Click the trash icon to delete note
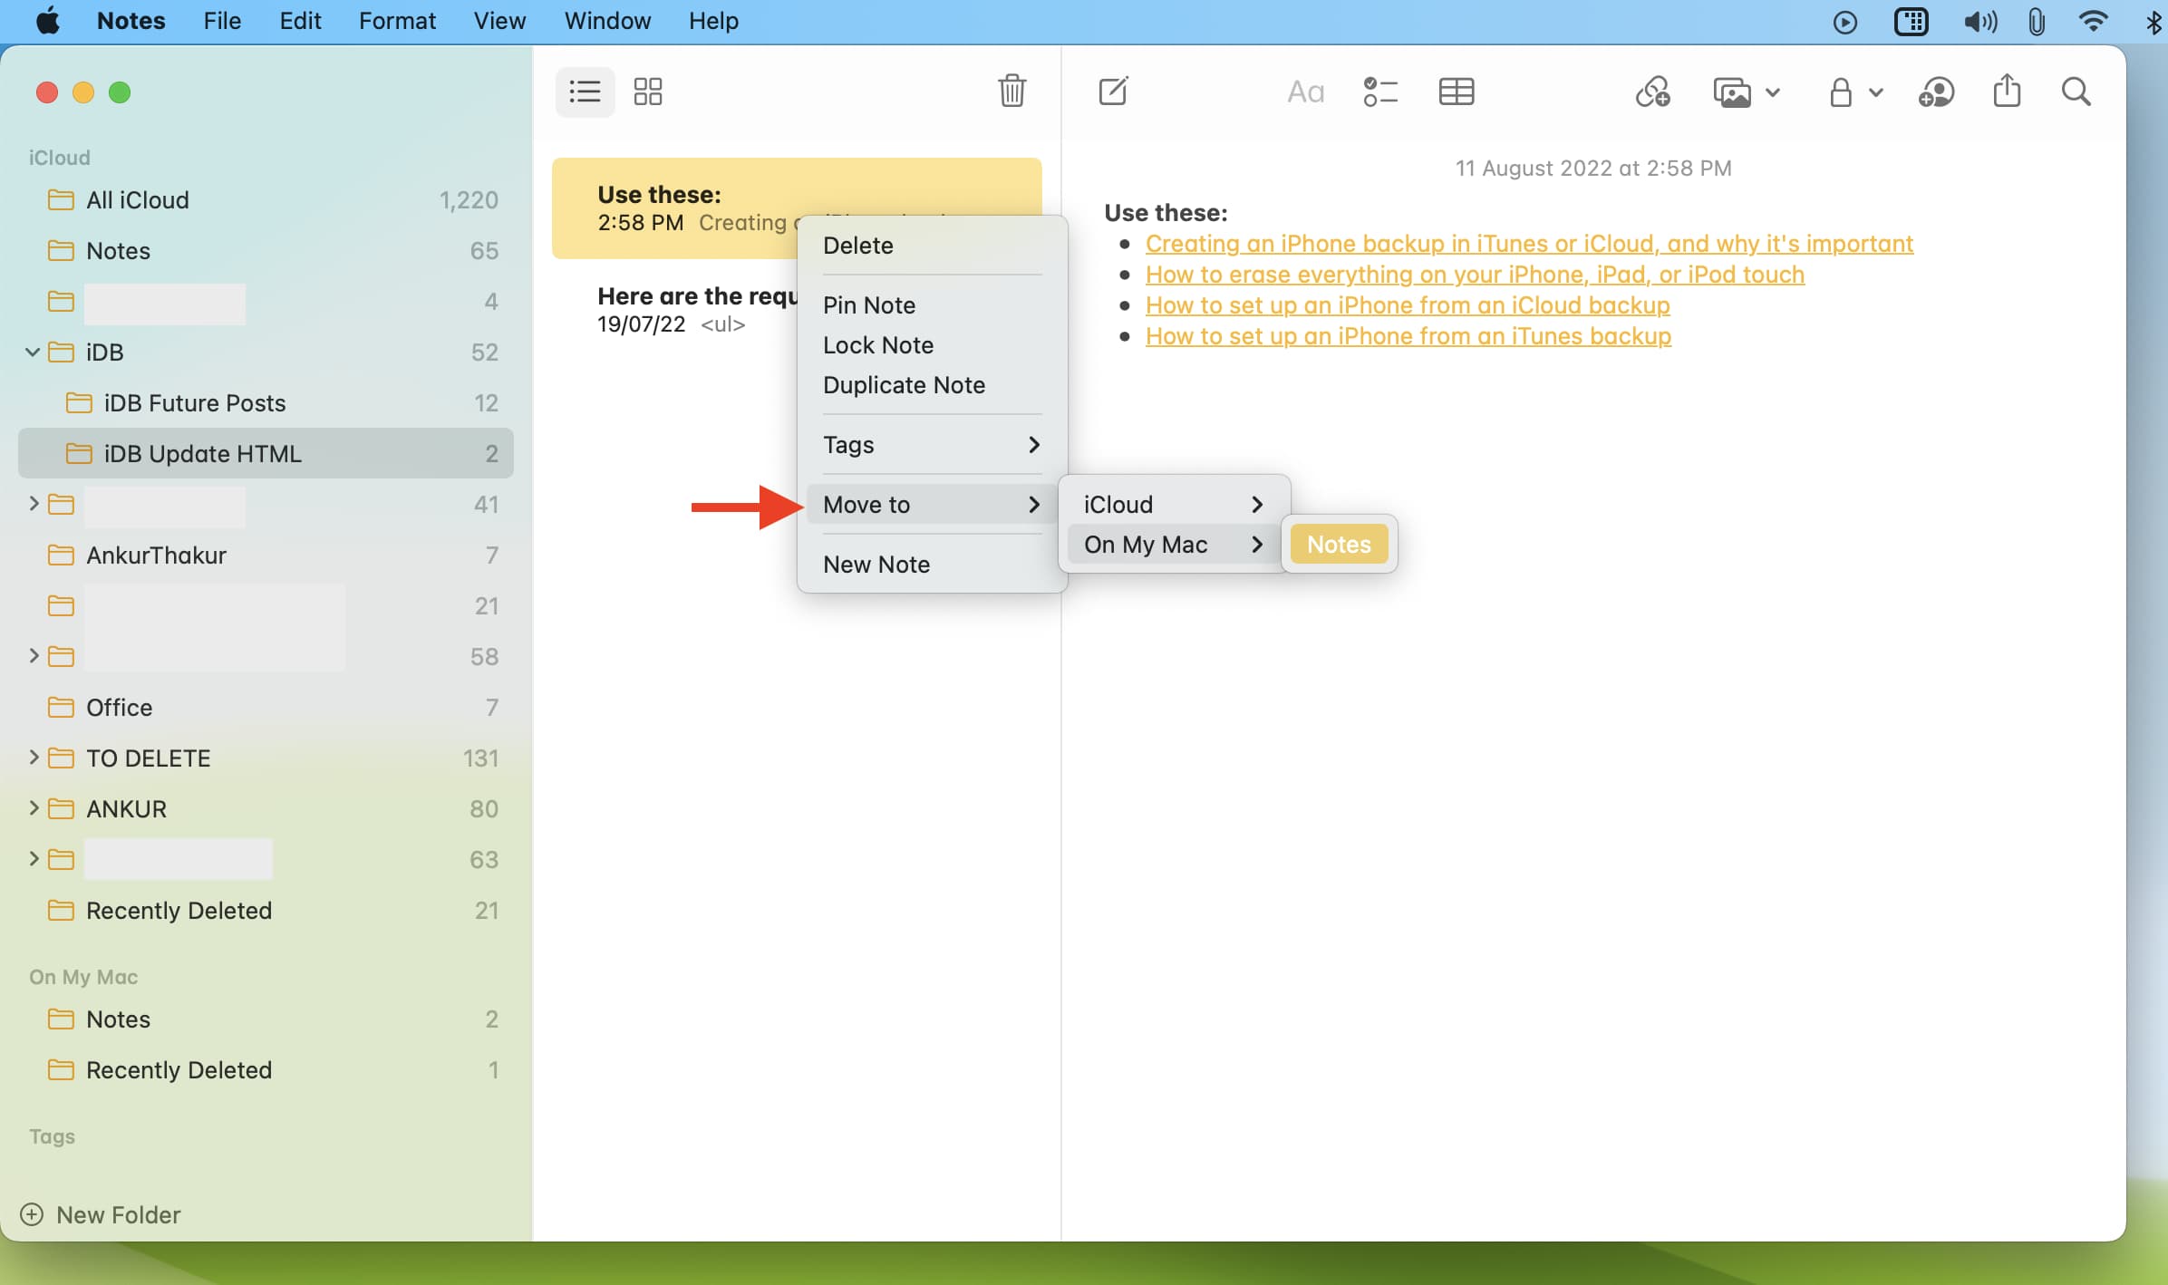Image resolution: width=2168 pixels, height=1285 pixels. pos(1011,91)
